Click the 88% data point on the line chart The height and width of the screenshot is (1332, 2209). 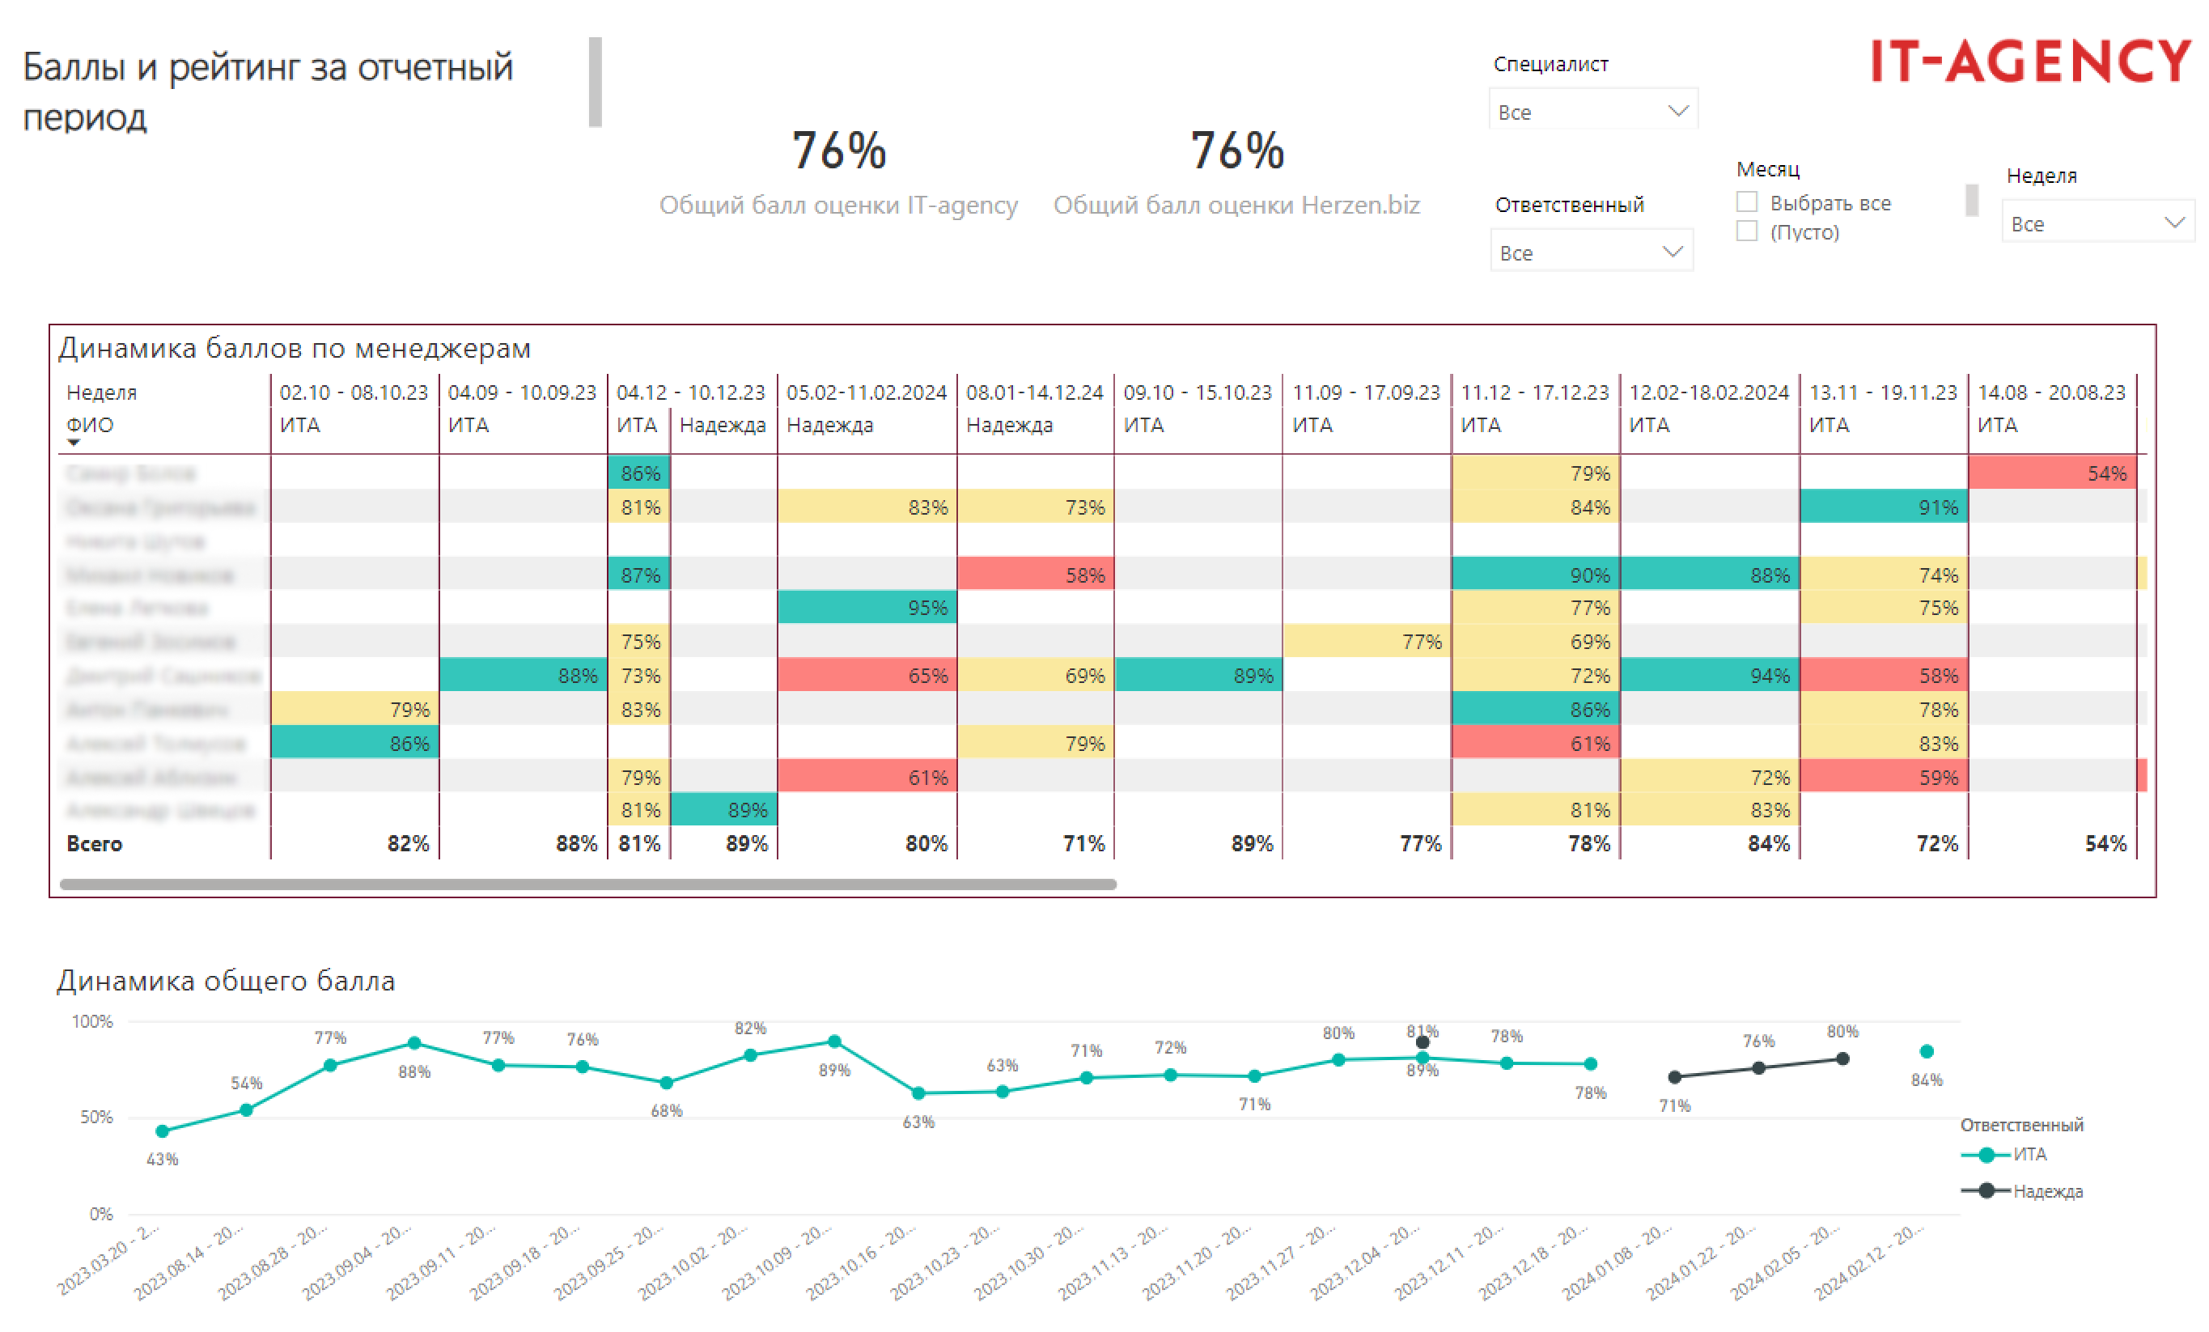[414, 1043]
